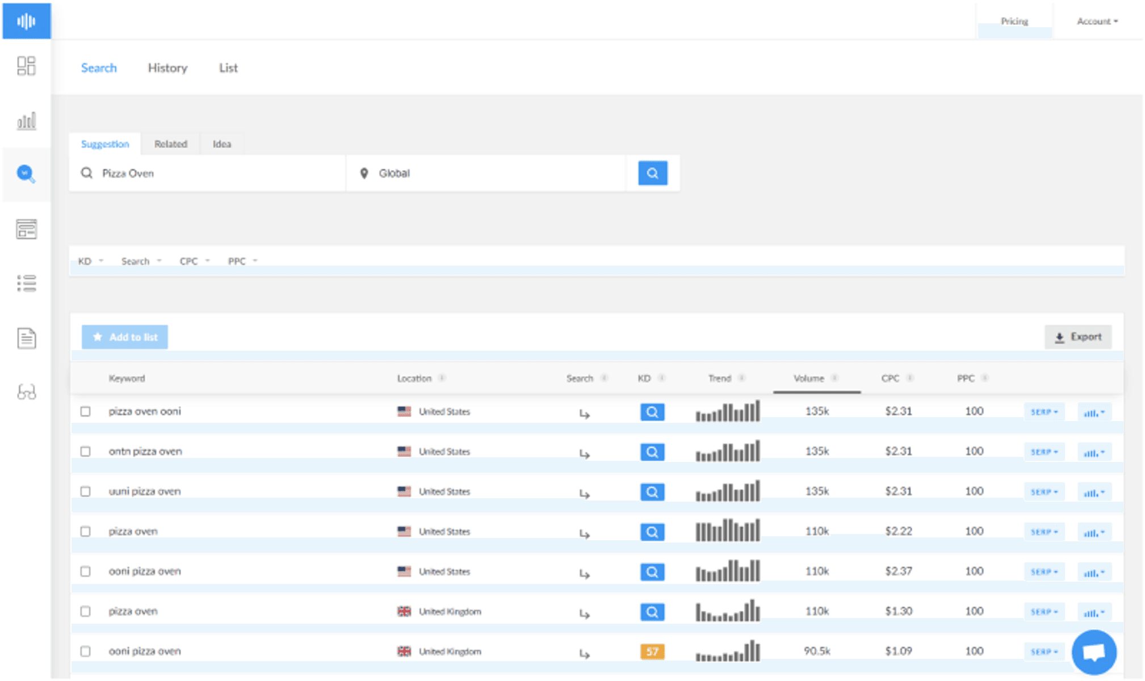This screenshot has height=681, width=1145.
Task: Click KD lookup icon for uuni pizza oven
Action: click(652, 492)
